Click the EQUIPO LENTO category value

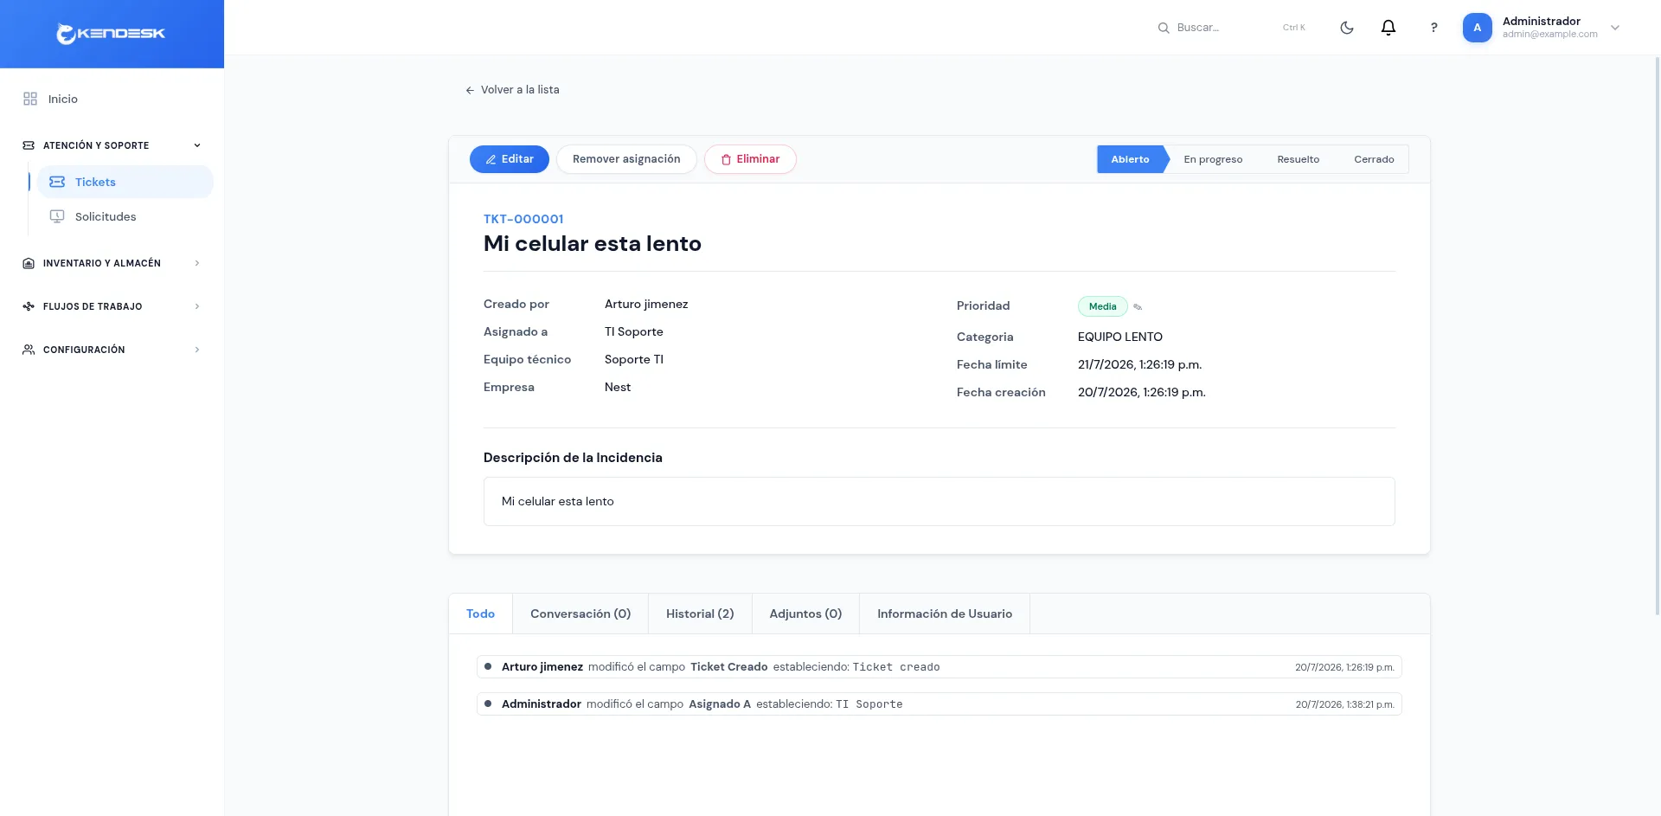[x=1120, y=337]
